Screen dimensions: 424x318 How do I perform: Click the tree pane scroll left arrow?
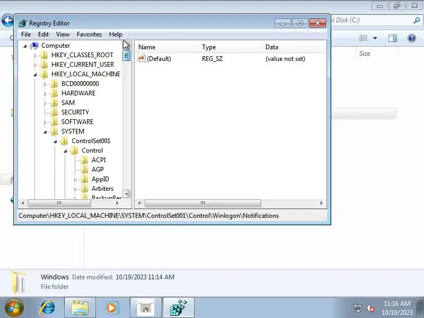[x=23, y=203]
